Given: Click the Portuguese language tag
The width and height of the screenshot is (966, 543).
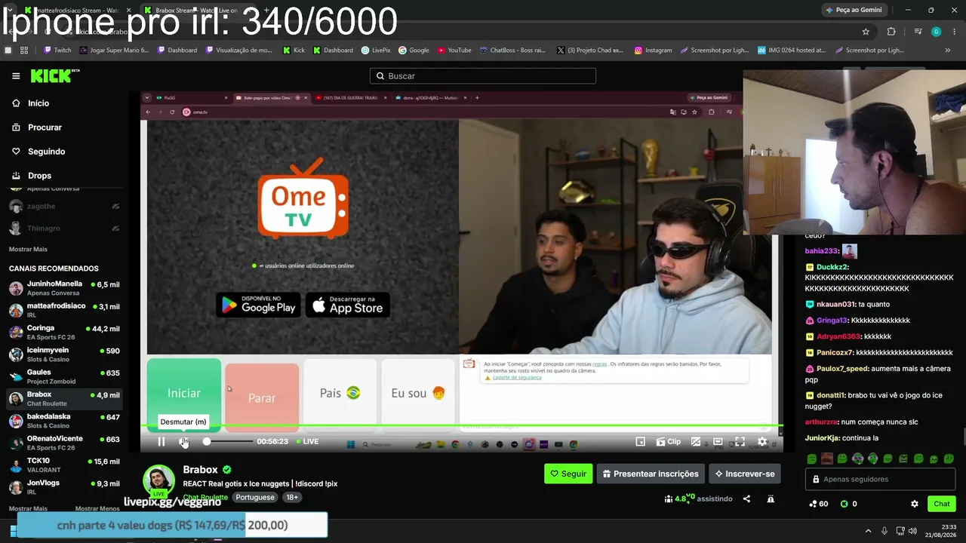Looking at the screenshot, I should 255,498.
